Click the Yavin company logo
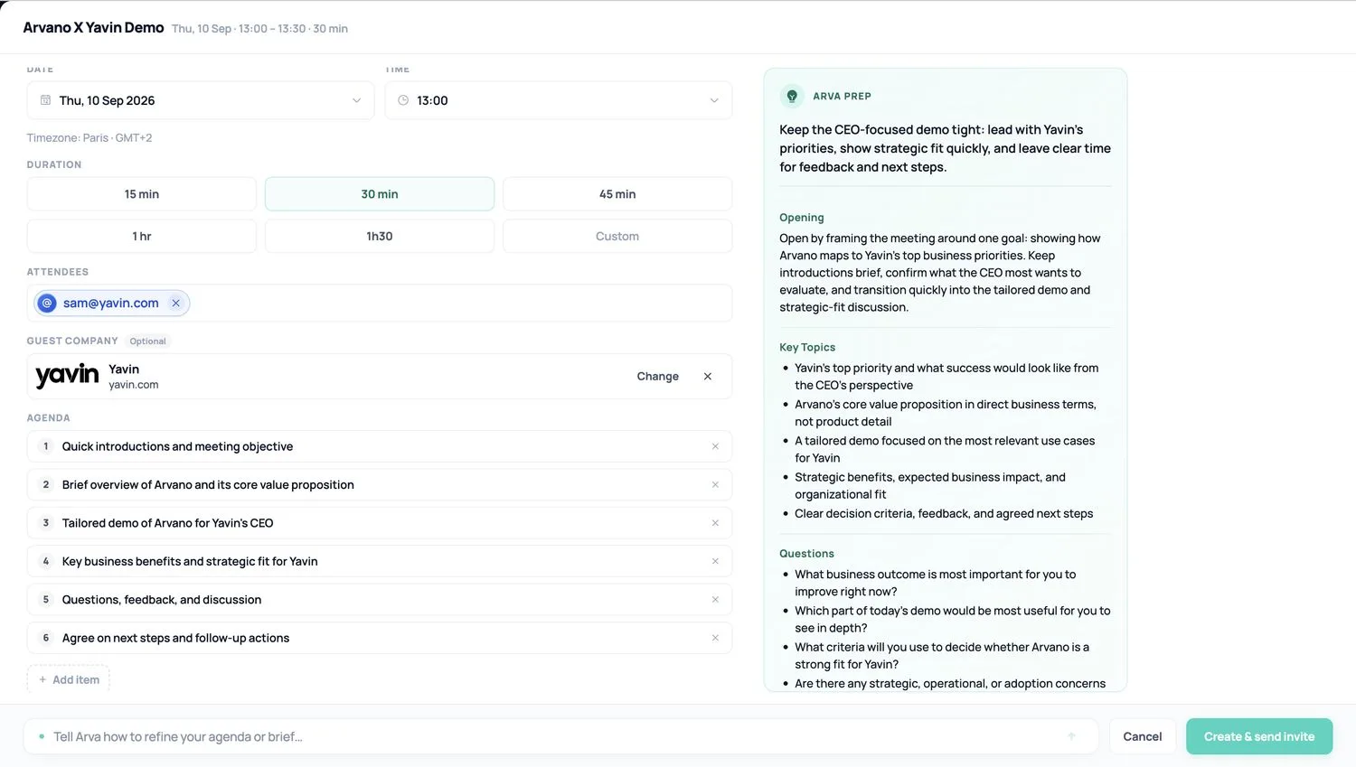Viewport: 1356px width, 767px height. (67, 376)
